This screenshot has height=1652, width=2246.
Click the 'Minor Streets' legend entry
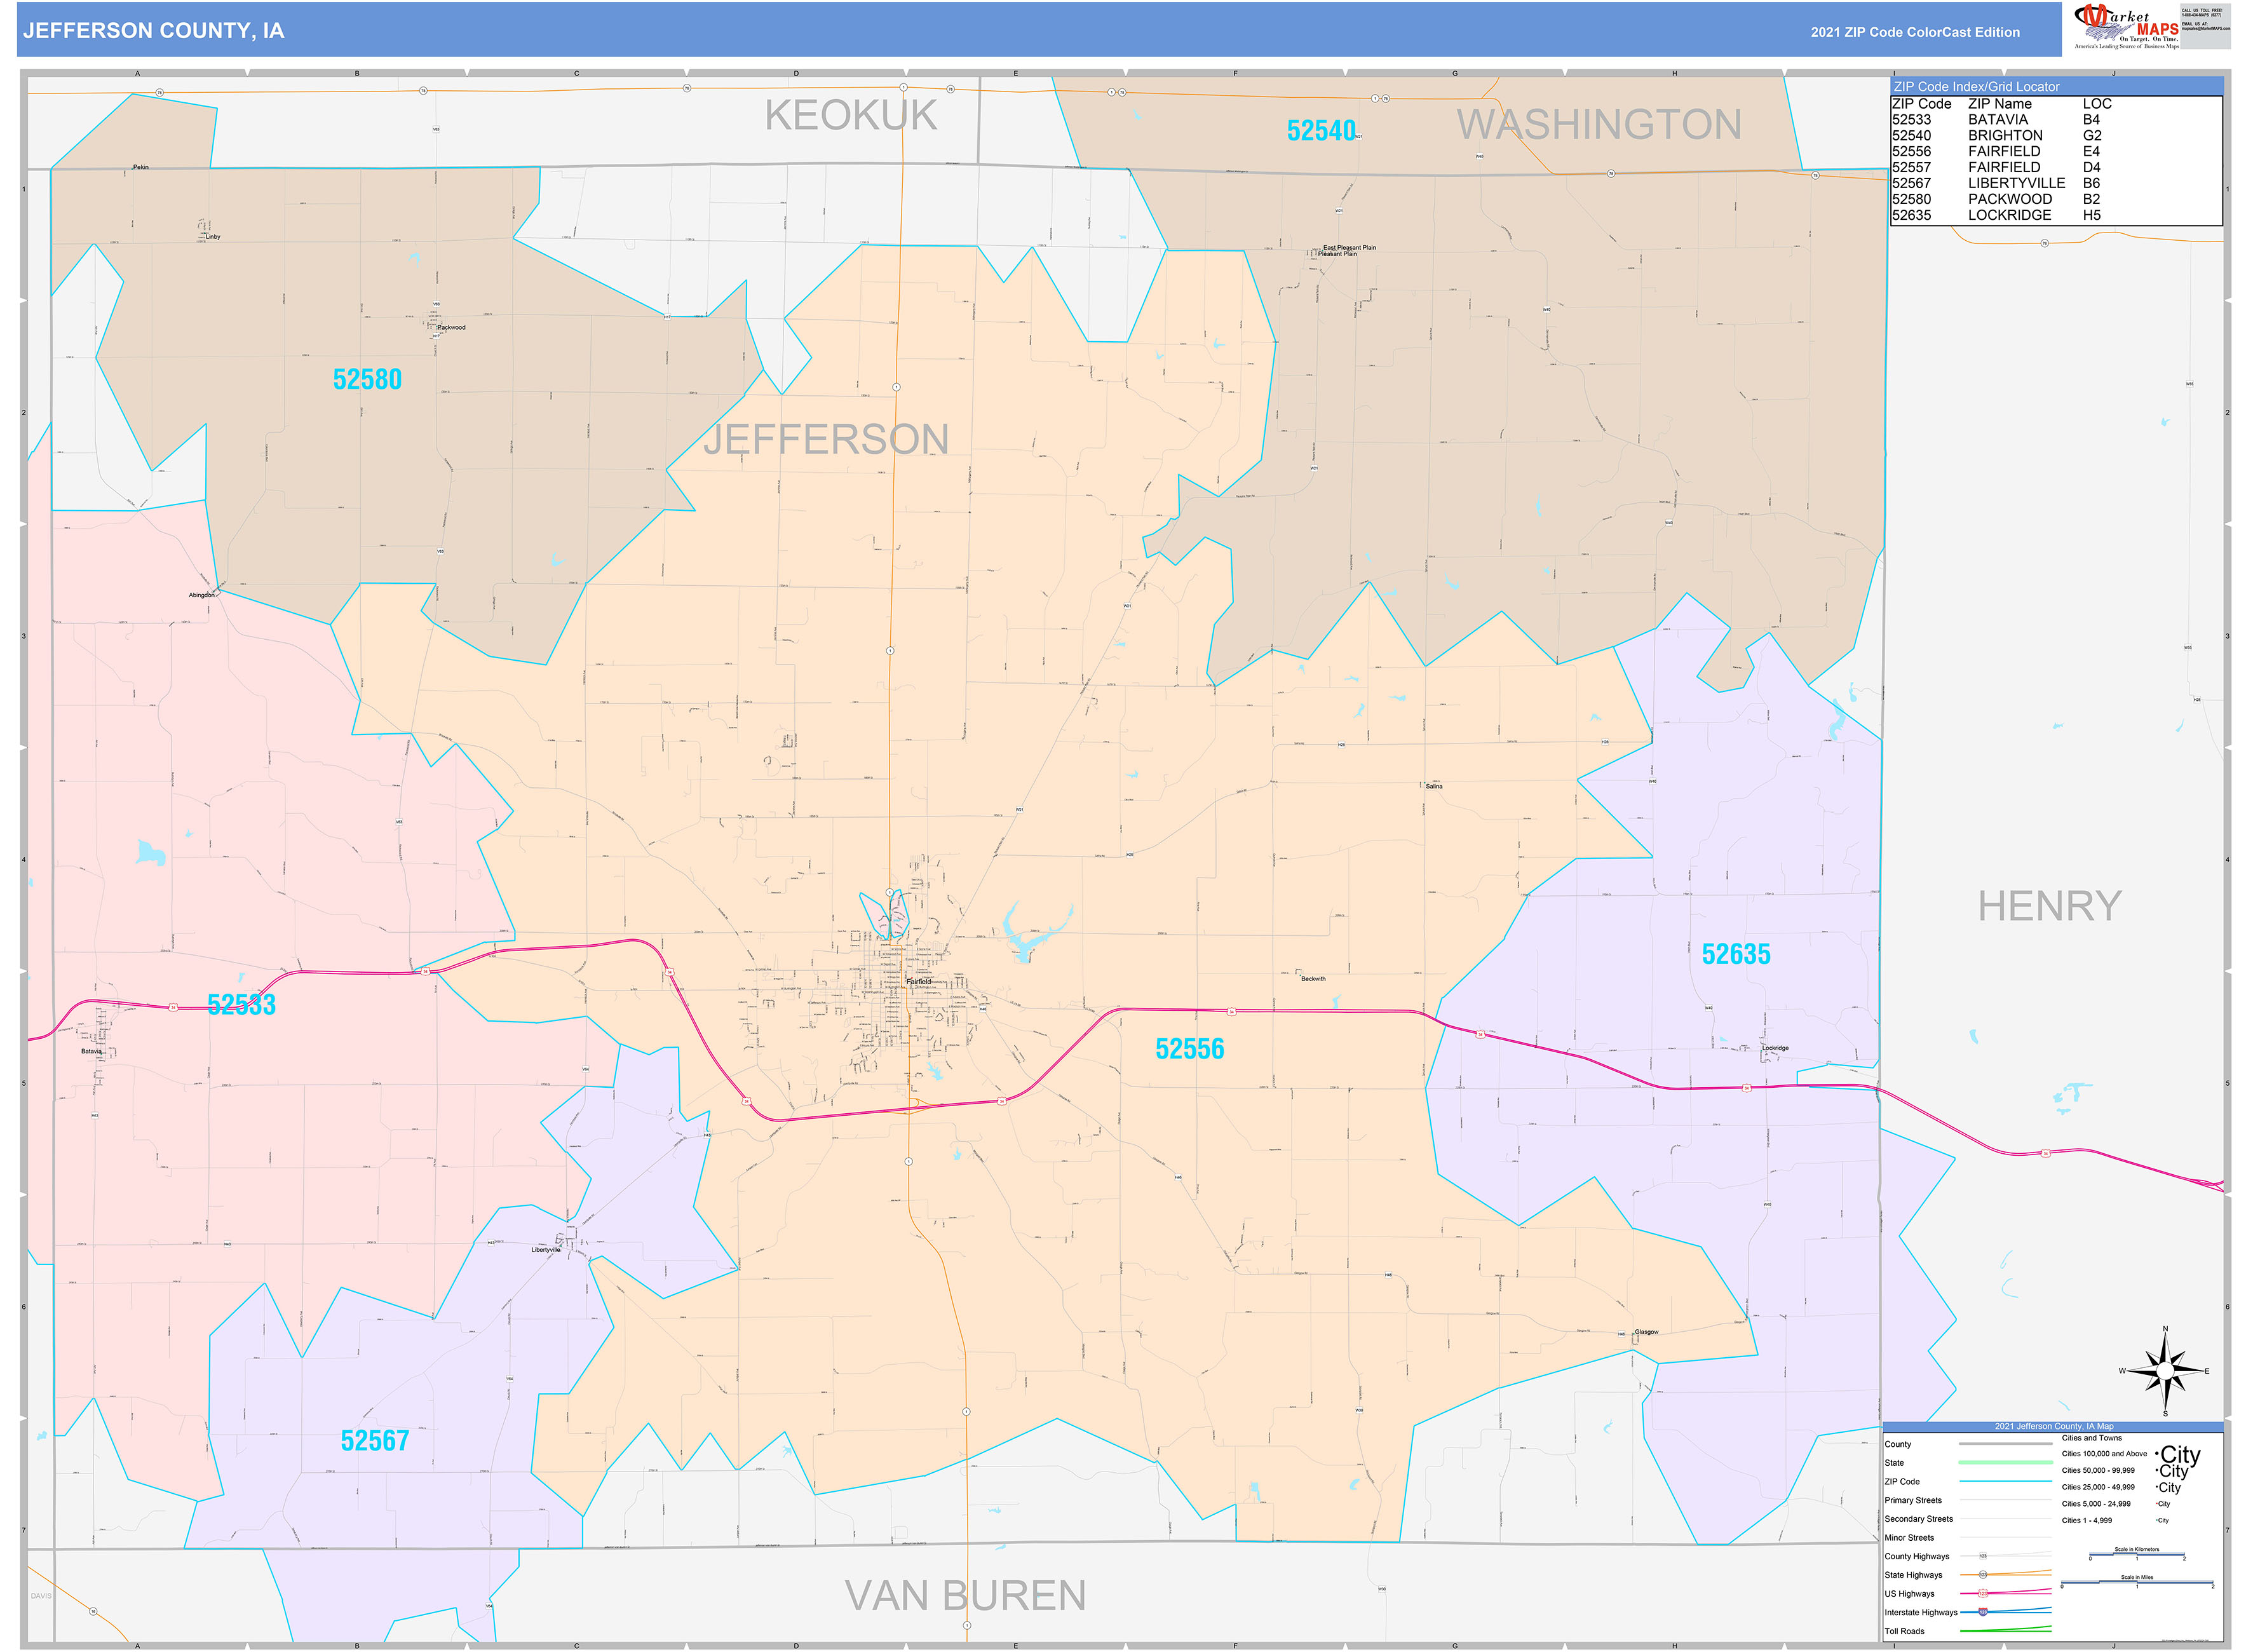pyautogui.click(x=1909, y=1538)
